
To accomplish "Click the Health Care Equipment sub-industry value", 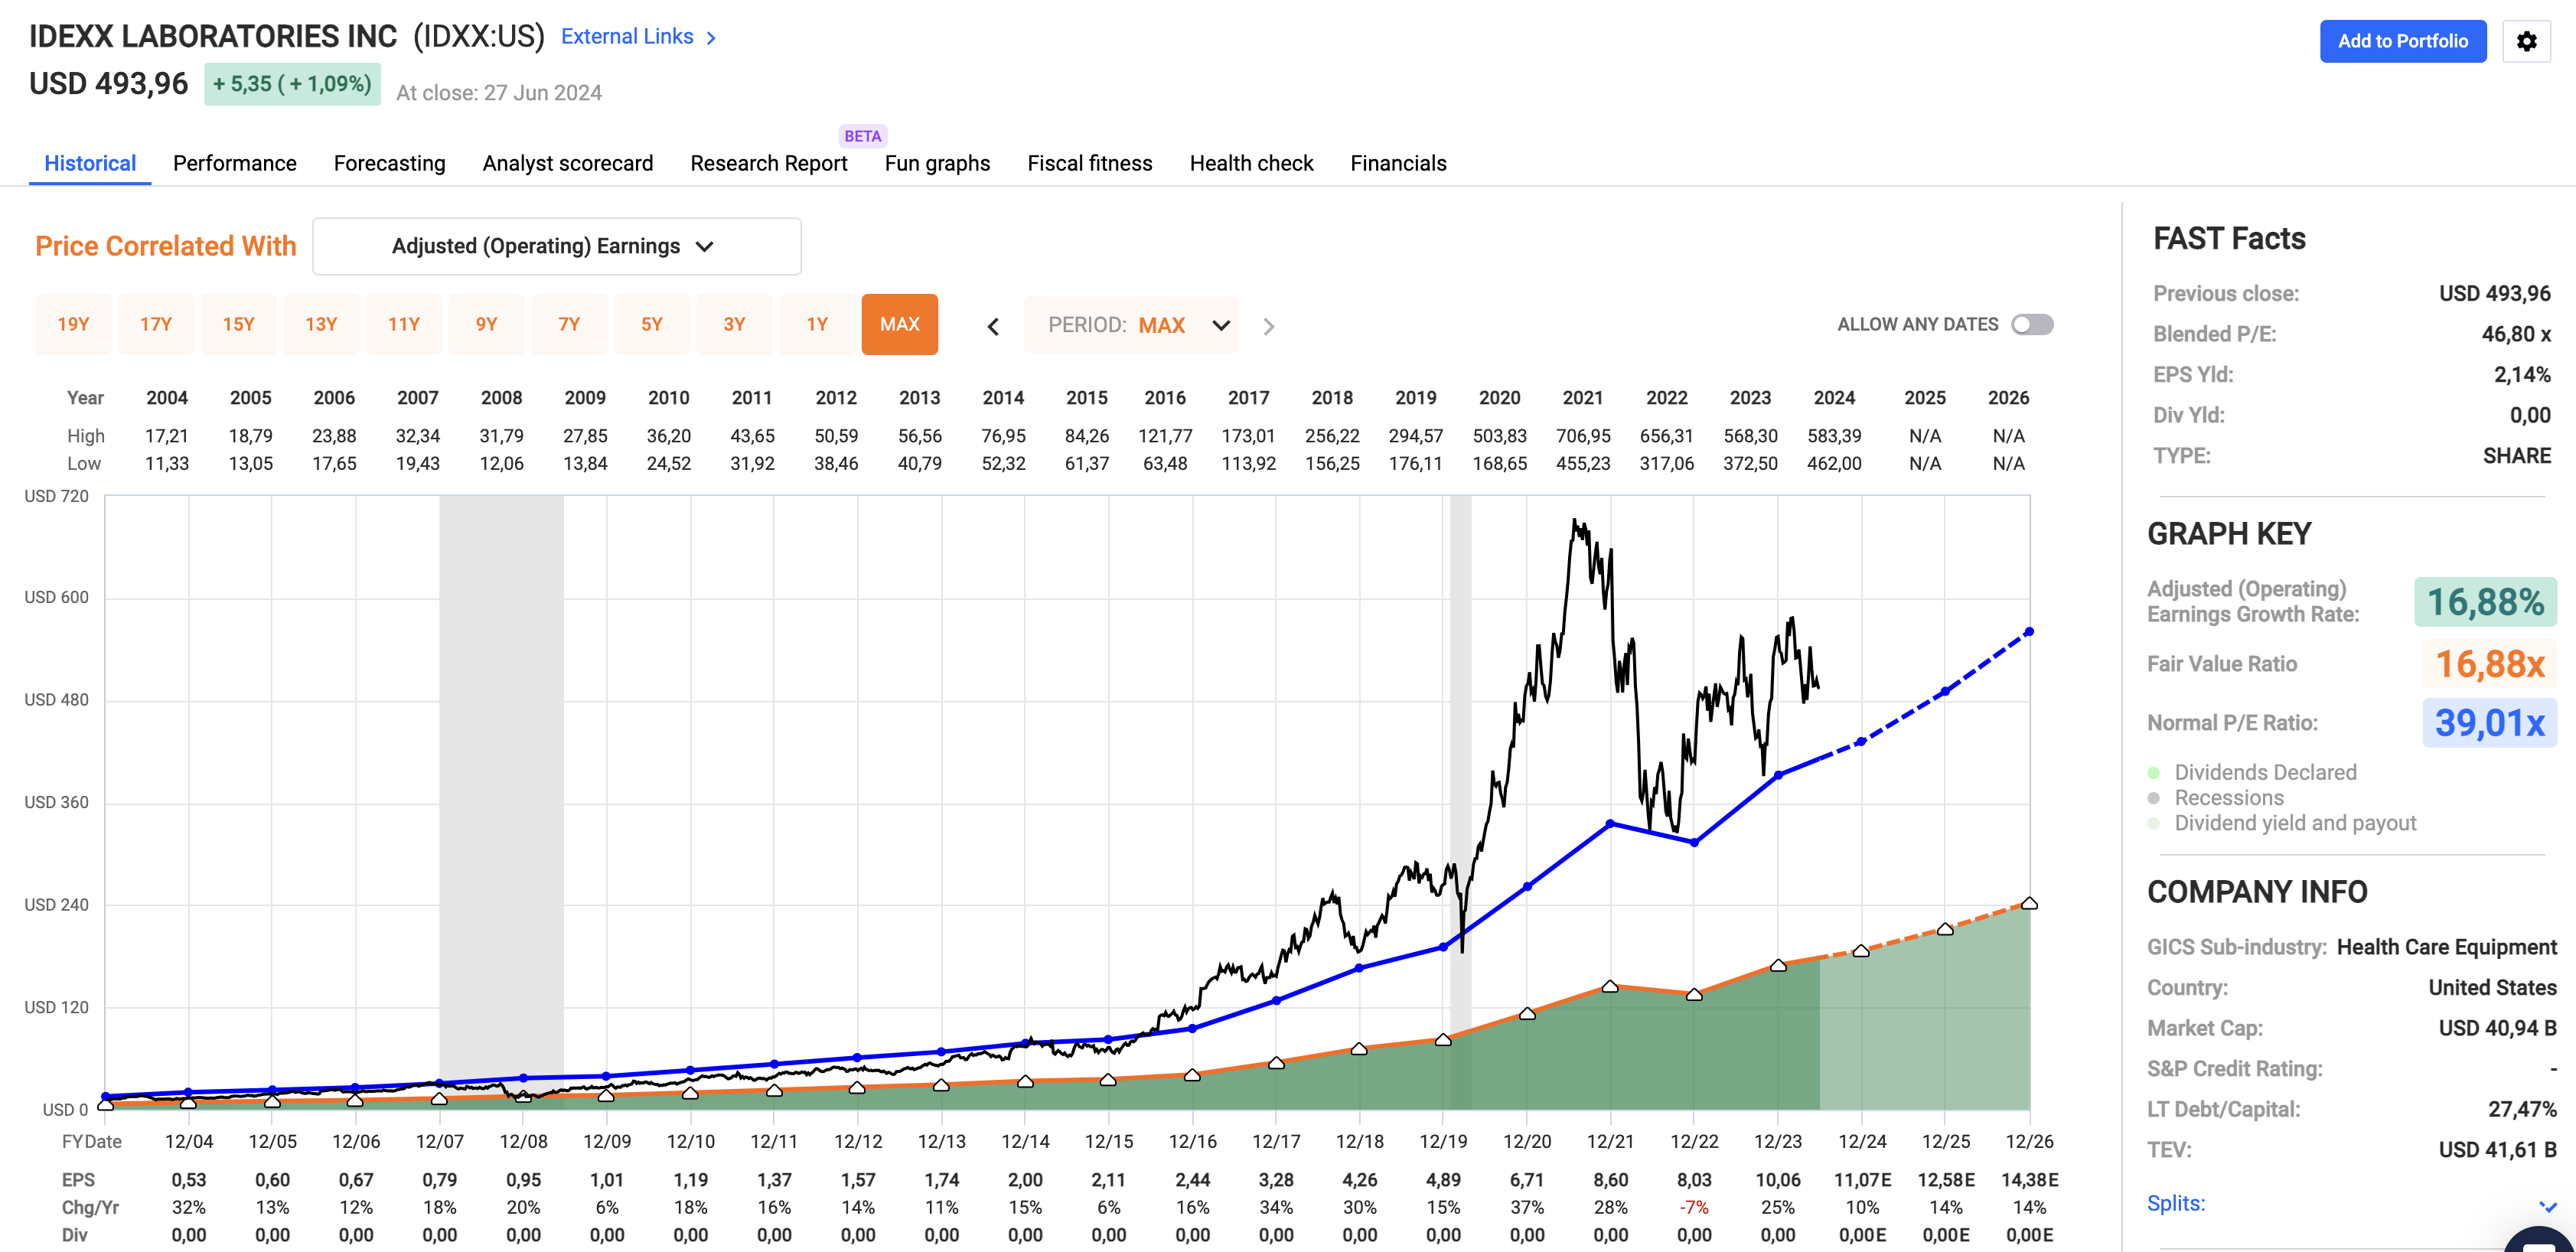I will [2446, 947].
